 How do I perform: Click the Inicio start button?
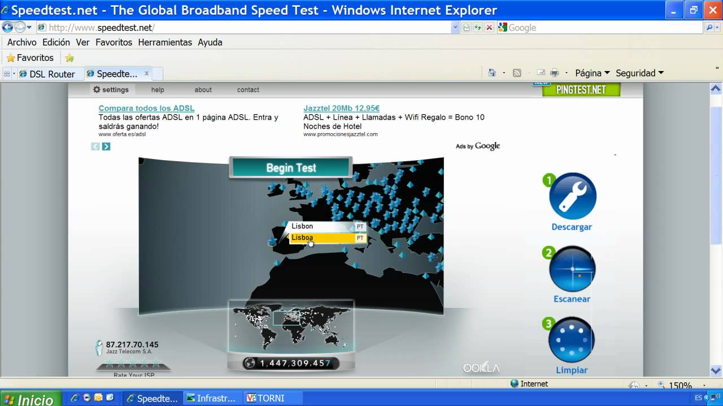pyautogui.click(x=31, y=399)
